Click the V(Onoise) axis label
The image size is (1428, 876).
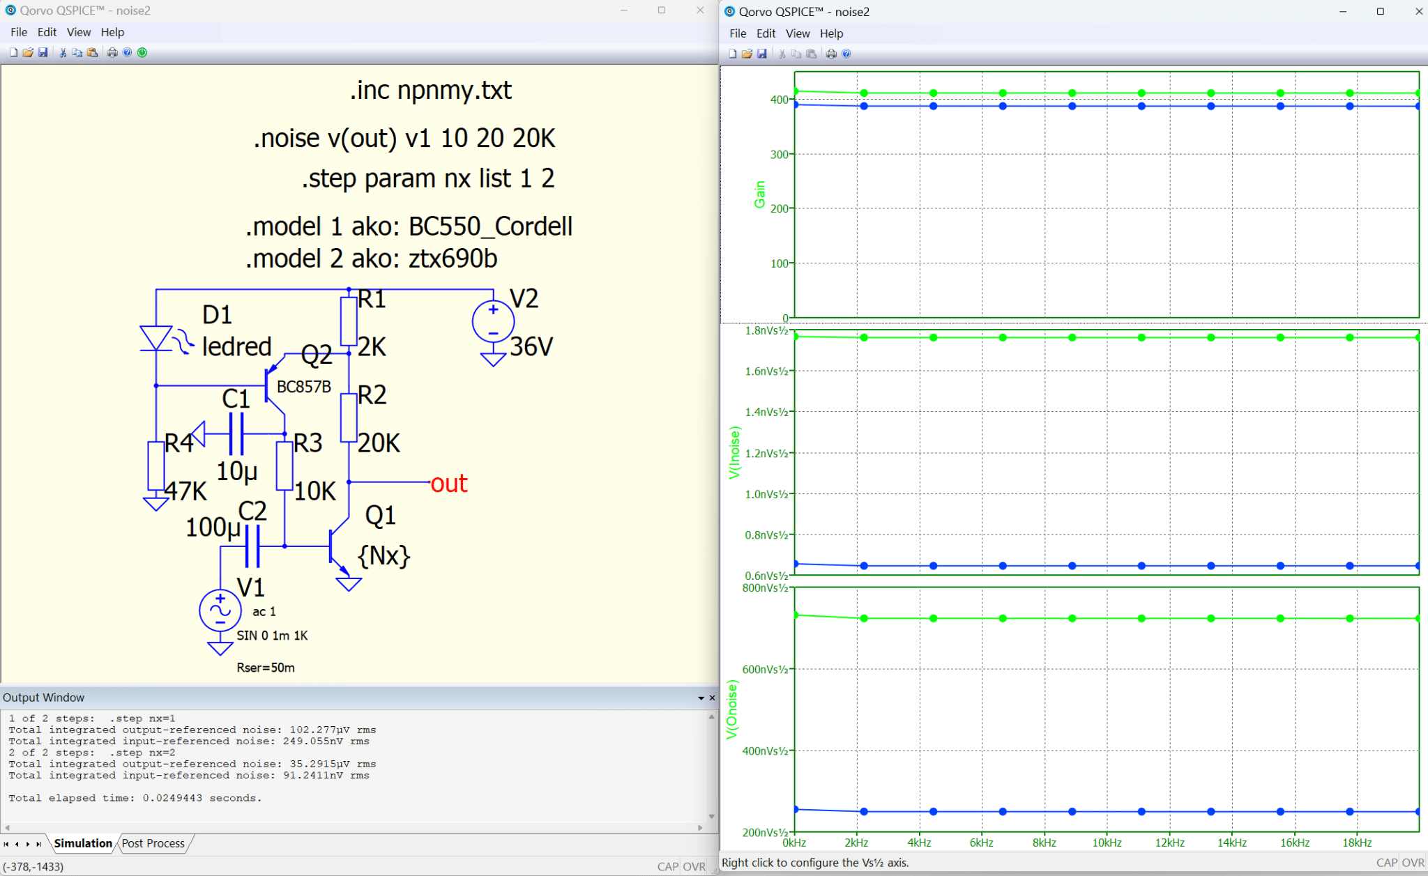(x=731, y=709)
